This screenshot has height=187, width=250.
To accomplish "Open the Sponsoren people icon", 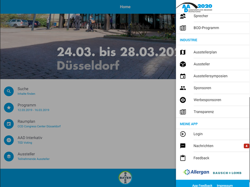I will click(x=183, y=88).
